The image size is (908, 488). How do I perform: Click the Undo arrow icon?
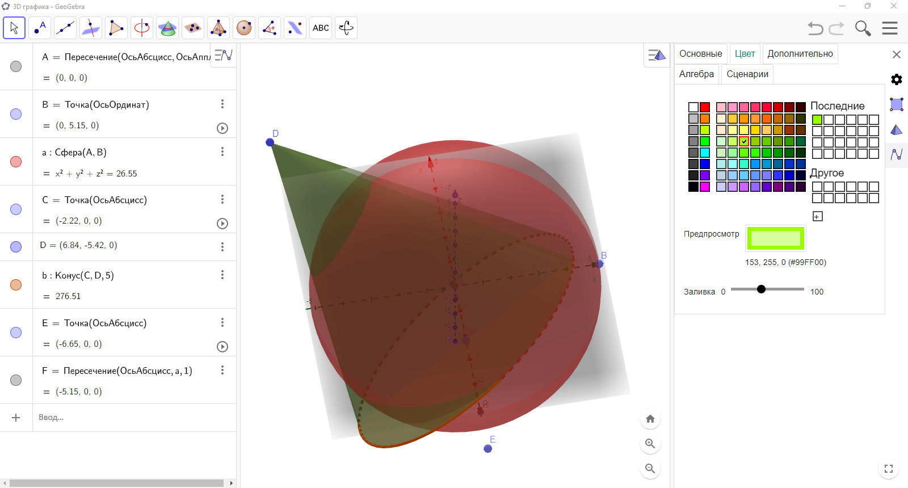coord(815,28)
